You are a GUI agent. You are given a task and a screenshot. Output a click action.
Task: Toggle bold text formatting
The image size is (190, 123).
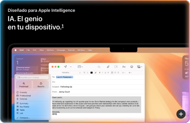point(100,73)
